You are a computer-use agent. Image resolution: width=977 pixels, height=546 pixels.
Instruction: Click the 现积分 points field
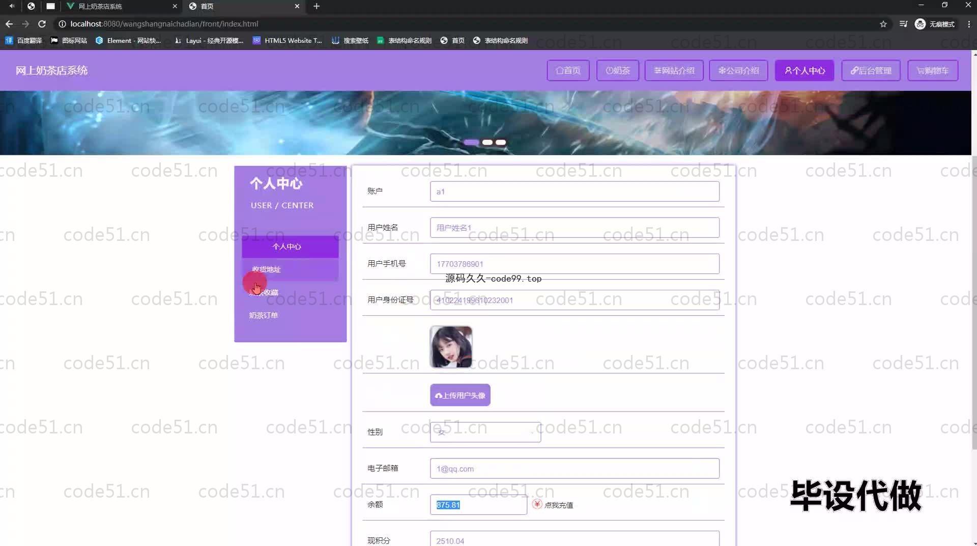574,539
